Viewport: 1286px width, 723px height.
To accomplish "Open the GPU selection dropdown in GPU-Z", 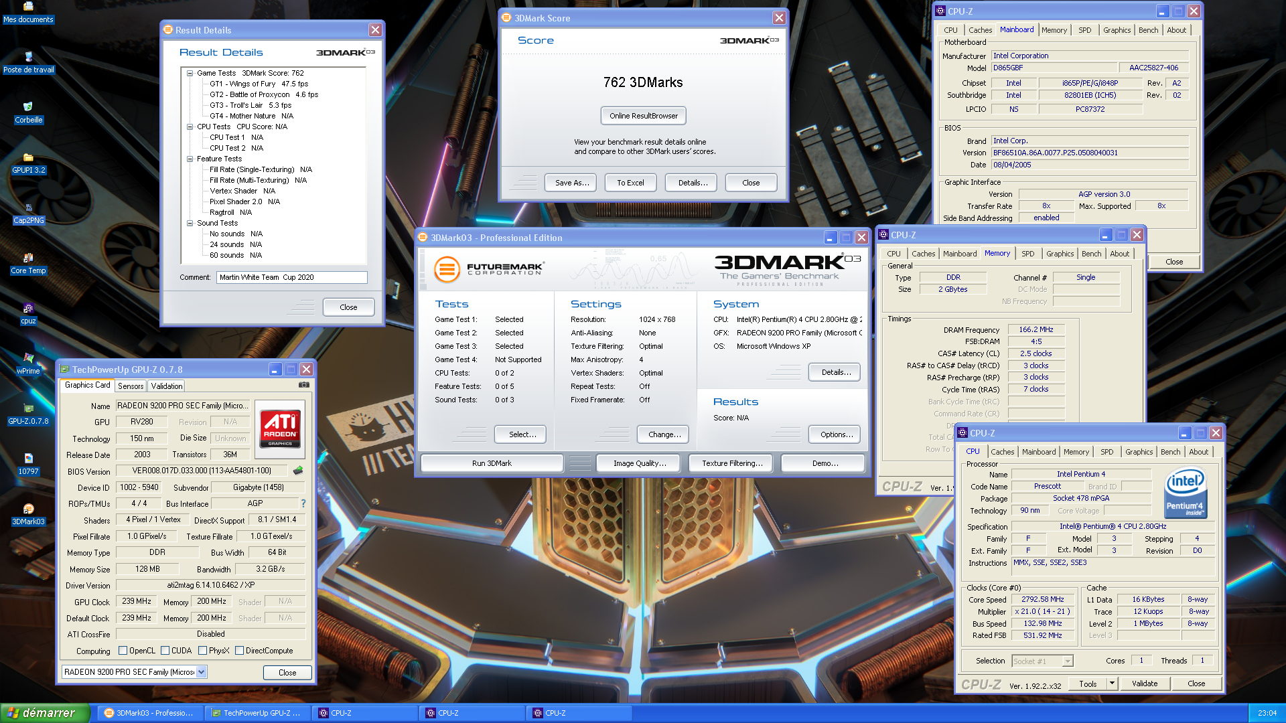I will point(201,671).
